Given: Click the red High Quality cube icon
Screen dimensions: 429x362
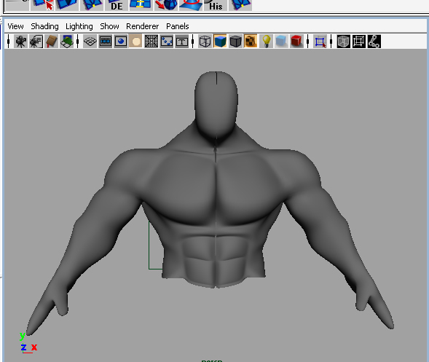Looking at the screenshot, I should tap(296, 42).
